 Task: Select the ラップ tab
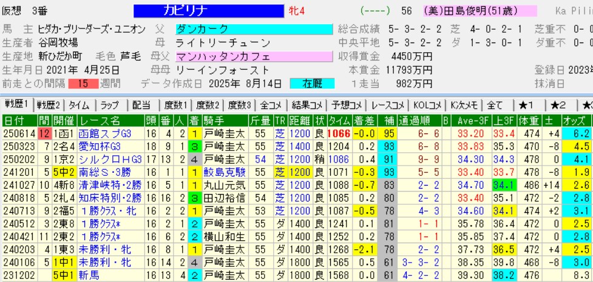click(x=109, y=104)
